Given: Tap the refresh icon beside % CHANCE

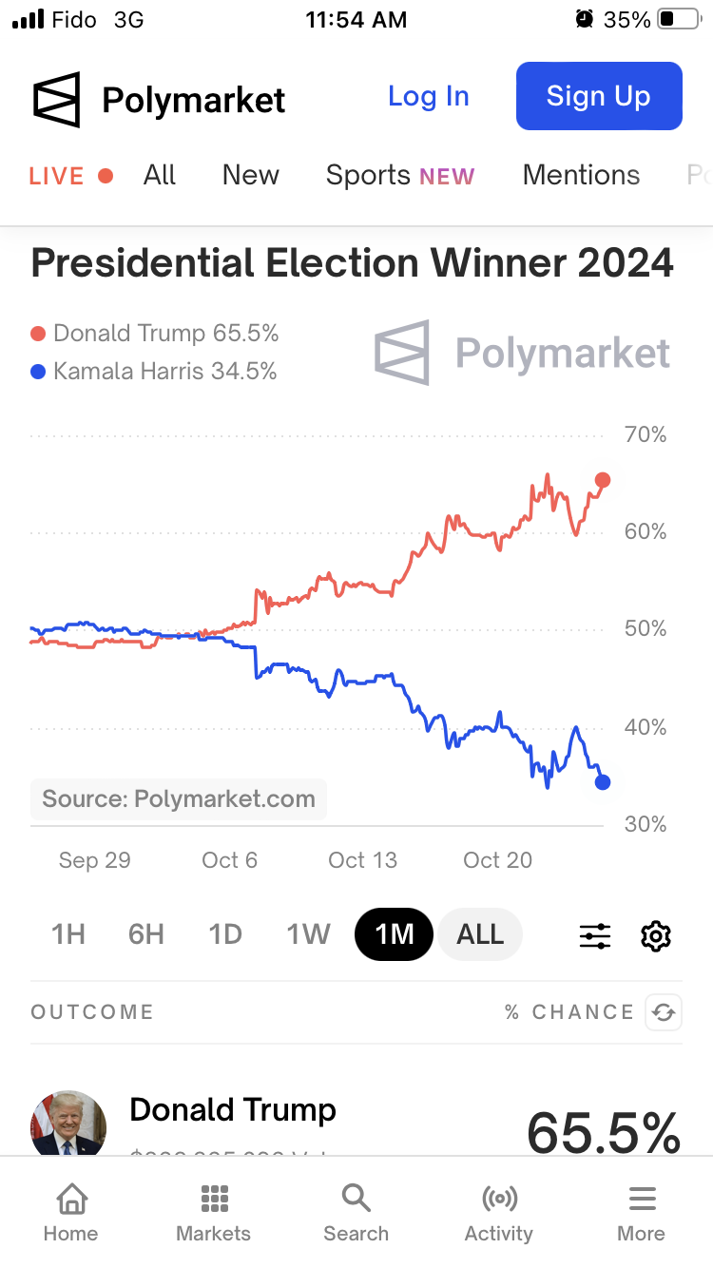Looking at the screenshot, I should (x=664, y=1012).
